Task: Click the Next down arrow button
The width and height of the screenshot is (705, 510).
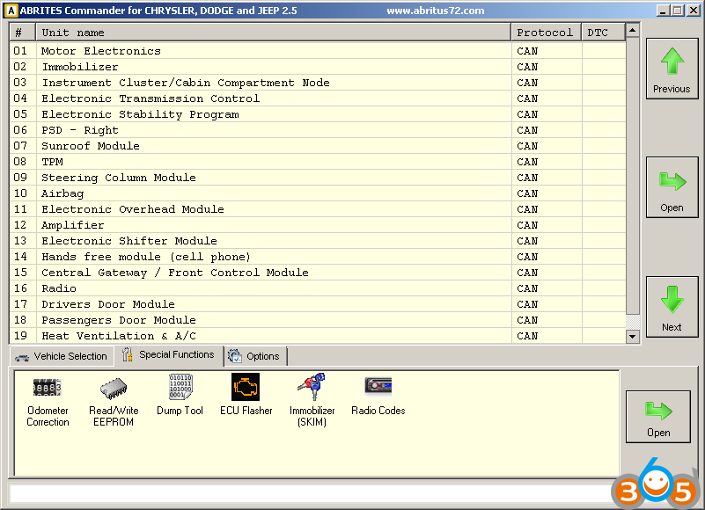Action: click(x=672, y=307)
